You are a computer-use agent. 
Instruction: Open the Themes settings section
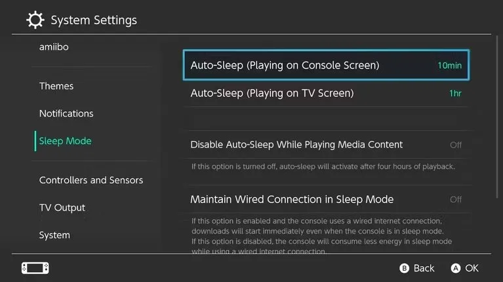coord(56,86)
